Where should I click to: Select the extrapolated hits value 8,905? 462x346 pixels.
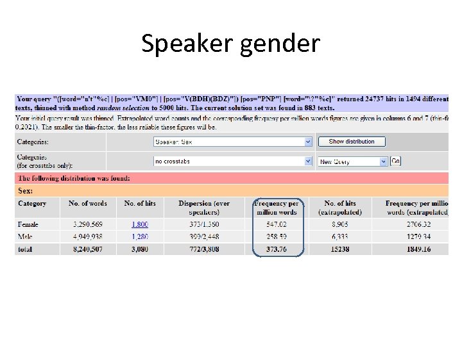click(340, 224)
